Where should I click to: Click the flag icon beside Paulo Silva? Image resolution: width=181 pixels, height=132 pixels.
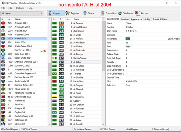coord(55,82)
